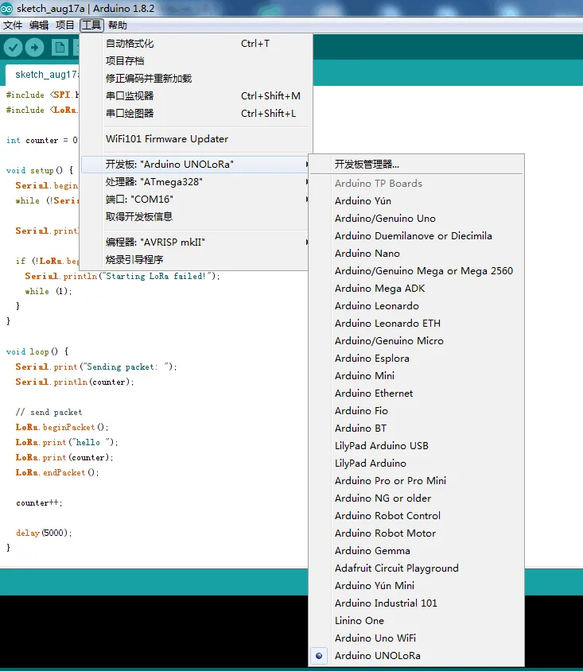The width and height of the screenshot is (583, 671).
Task: Select Linino One board
Action: click(x=416, y=621)
